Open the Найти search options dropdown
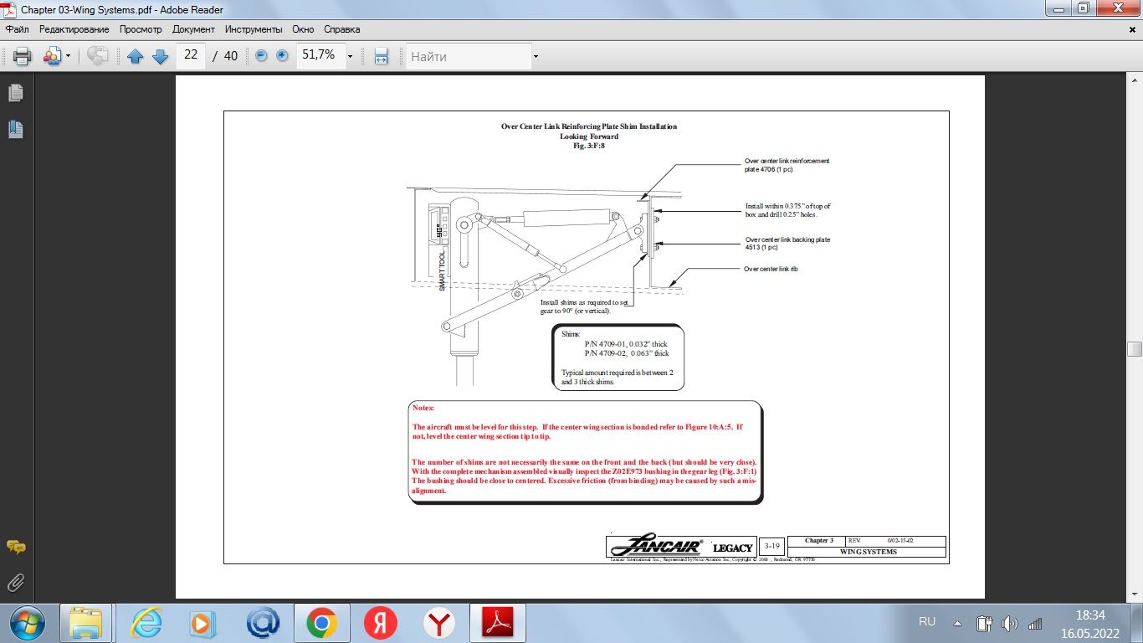This screenshot has width=1143, height=643. coord(536,57)
